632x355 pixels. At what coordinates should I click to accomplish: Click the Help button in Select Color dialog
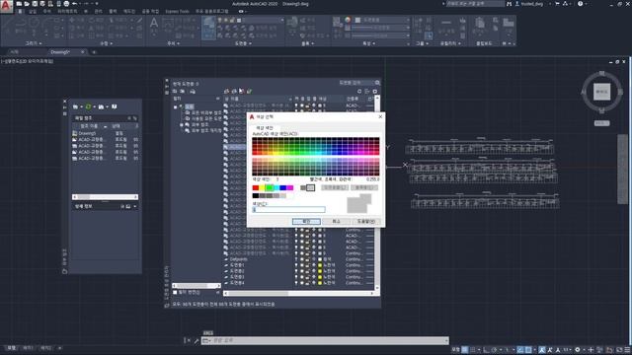pos(366,221)
